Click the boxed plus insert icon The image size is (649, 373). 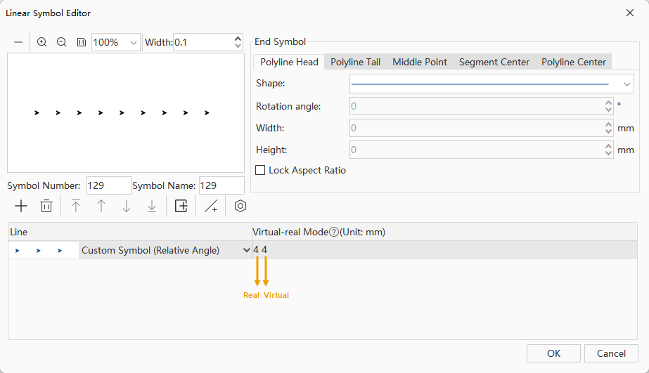tap(181, 206)
